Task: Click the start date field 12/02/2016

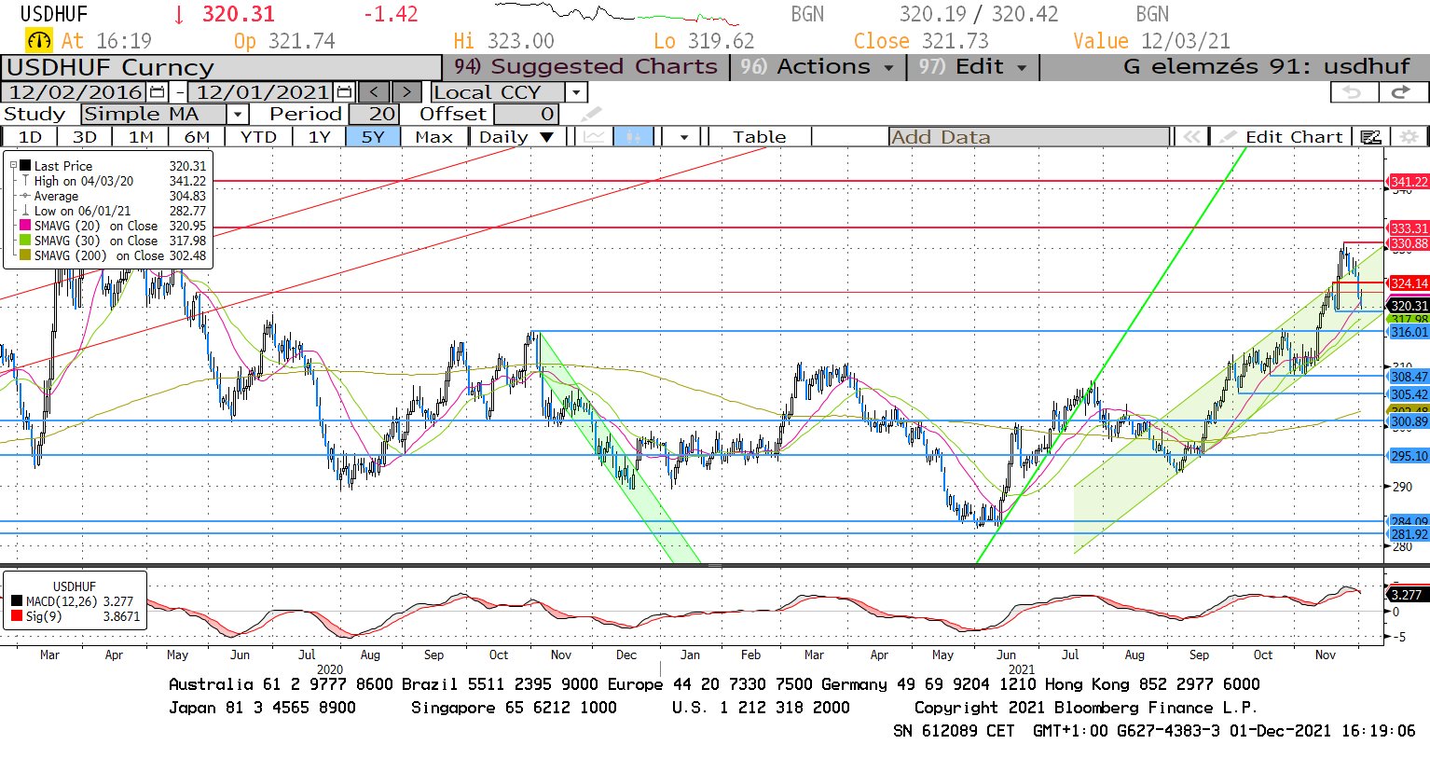Action: click(75, 92)
